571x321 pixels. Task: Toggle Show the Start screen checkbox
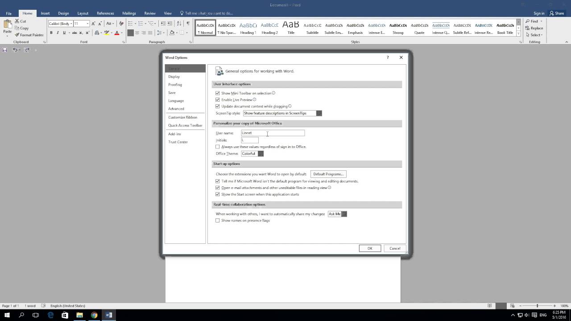[218, 194]
